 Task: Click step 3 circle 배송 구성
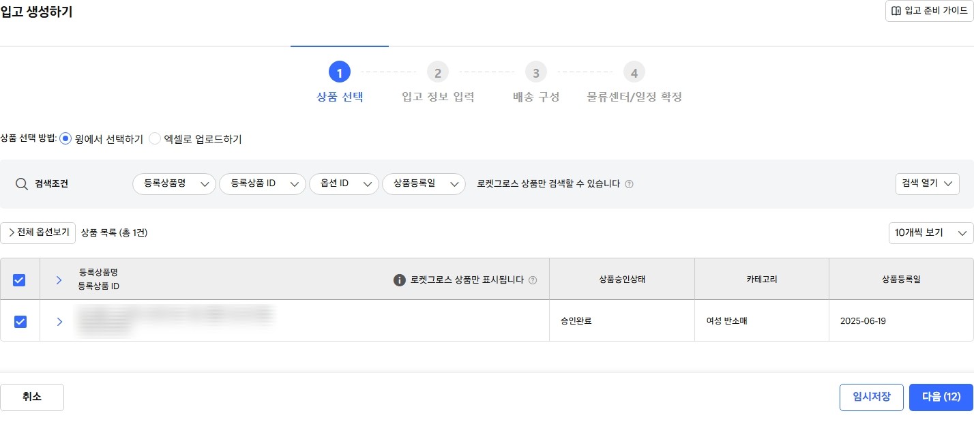pos(536,72)
